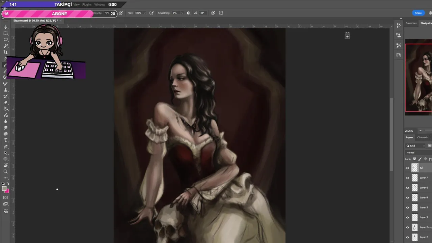
Task: Click the Flow 100% input field
Action: click(x=138, y=13)
